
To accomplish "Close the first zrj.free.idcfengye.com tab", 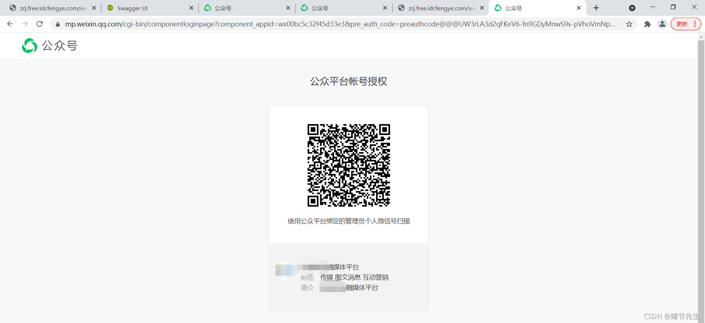I will [x=94, y=8].
